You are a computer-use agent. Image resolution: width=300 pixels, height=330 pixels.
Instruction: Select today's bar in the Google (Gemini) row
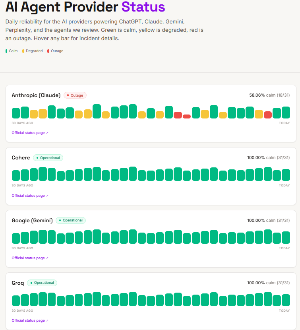coord(286,238)
